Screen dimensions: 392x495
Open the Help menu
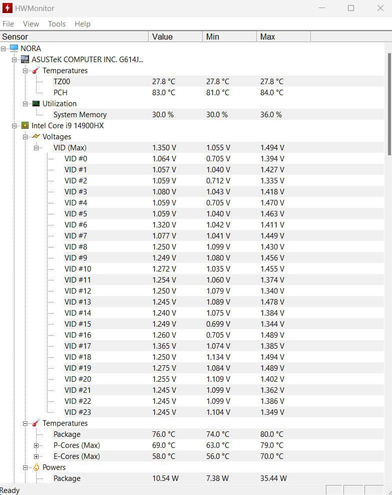tap(82, 24)
